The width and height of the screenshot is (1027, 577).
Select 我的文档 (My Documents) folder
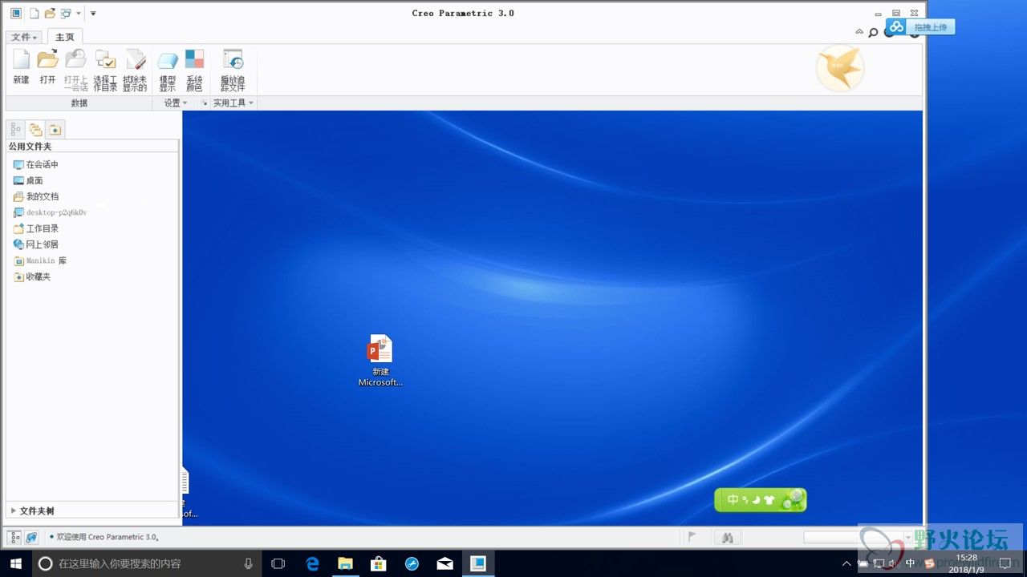(x=35, y=196)
